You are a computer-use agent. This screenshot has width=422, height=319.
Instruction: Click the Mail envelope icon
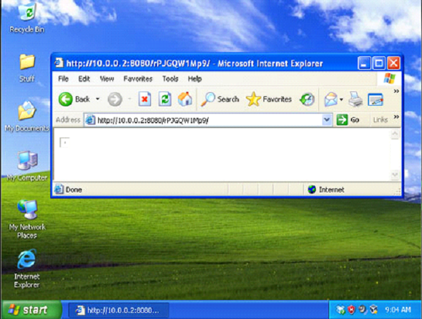331,100
